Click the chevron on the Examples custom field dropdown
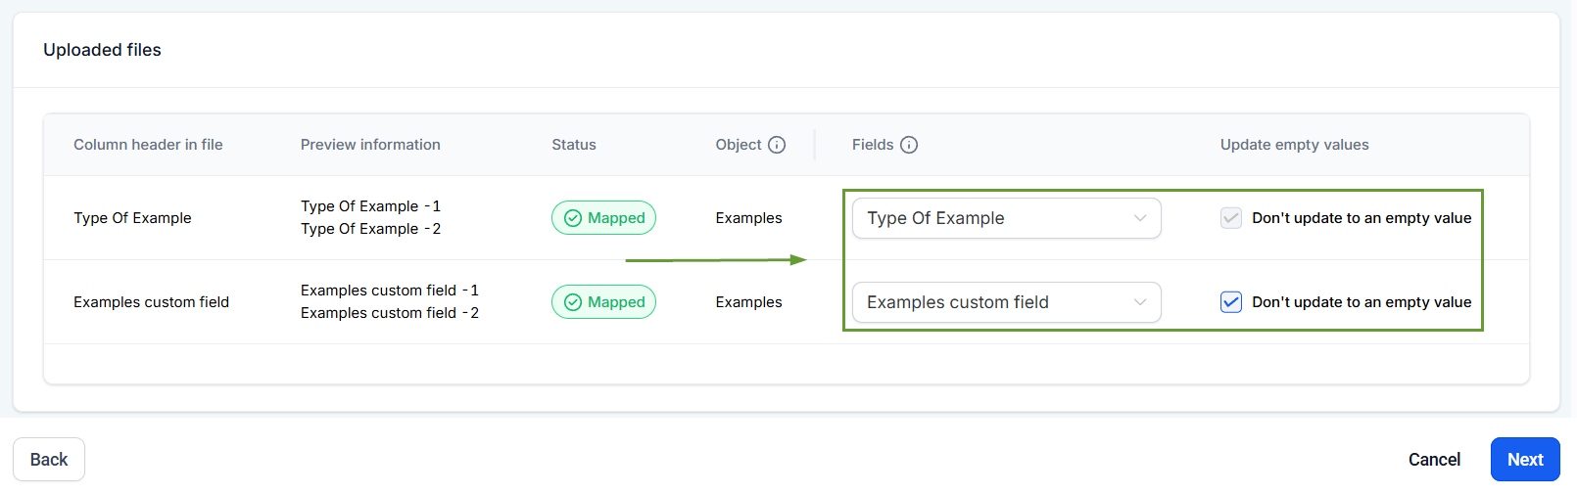Viewport: 1577px width, 494px height. (x=1140, y=302)
